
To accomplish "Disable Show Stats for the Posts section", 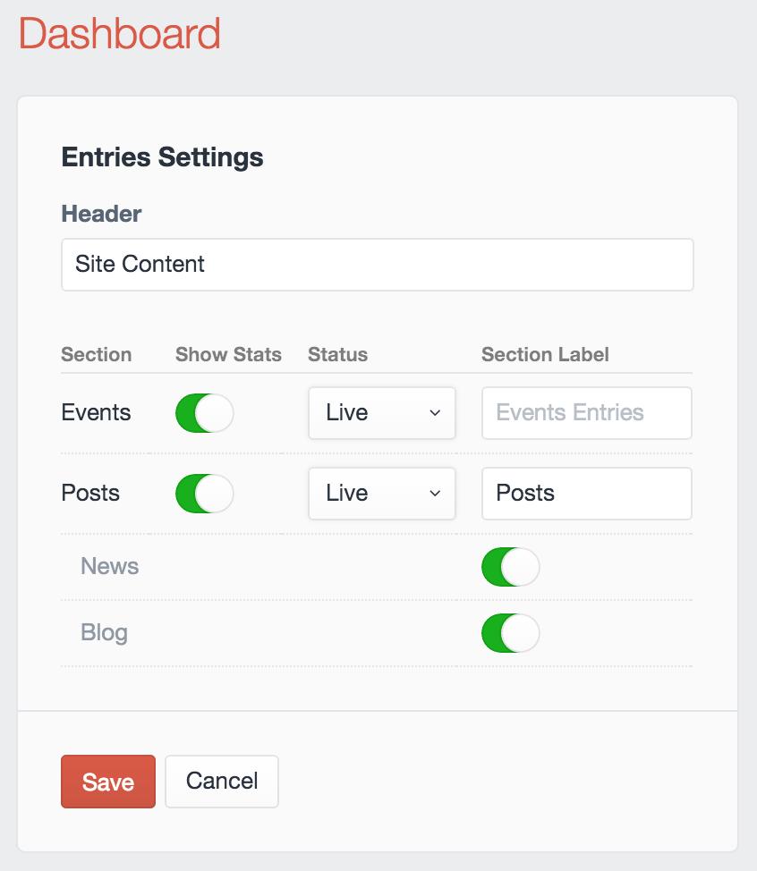I will click(x=204, y=494).
